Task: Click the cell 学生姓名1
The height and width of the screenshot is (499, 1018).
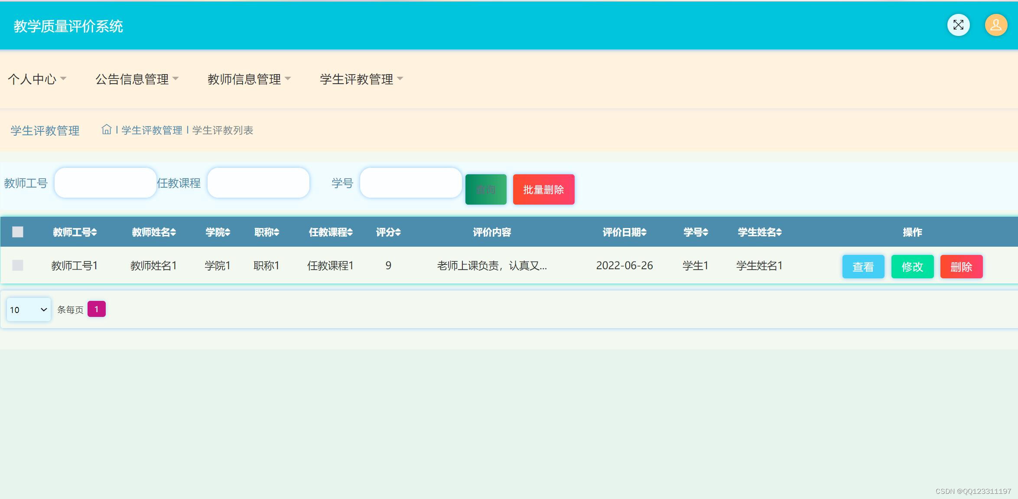Action: click(760, 265)
